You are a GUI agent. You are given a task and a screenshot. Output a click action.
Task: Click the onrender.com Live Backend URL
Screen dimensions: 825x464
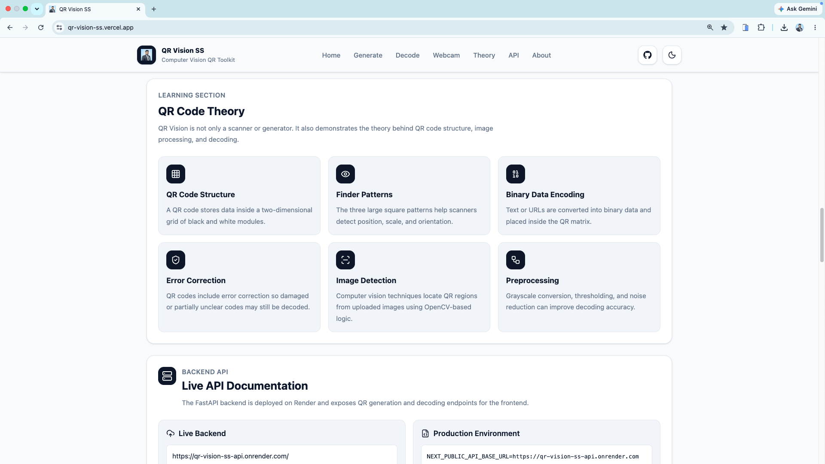tap(230, 456)
